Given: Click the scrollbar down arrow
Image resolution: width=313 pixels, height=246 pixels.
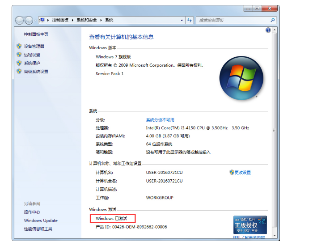Looking at the screenshot, I should click(x=275, y=236).
